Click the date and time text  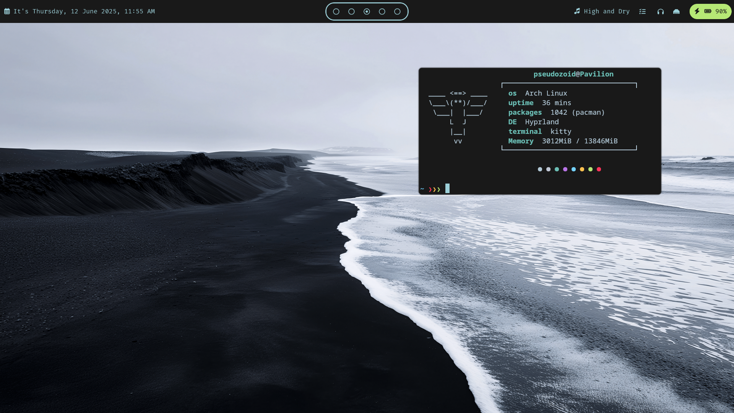[84, 11]
